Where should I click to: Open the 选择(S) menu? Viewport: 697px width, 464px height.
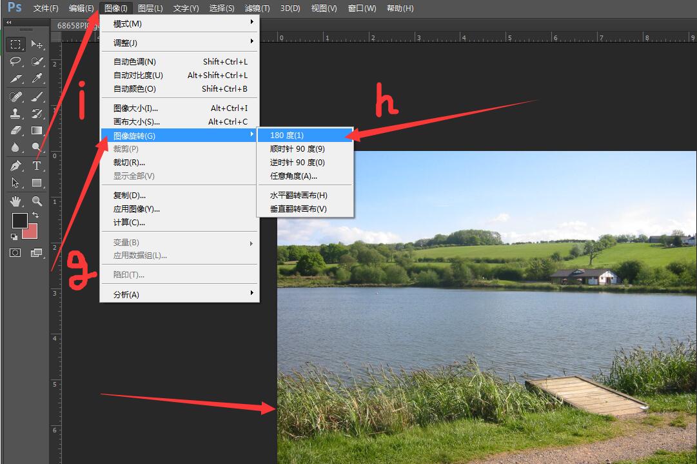coord(222,8)
